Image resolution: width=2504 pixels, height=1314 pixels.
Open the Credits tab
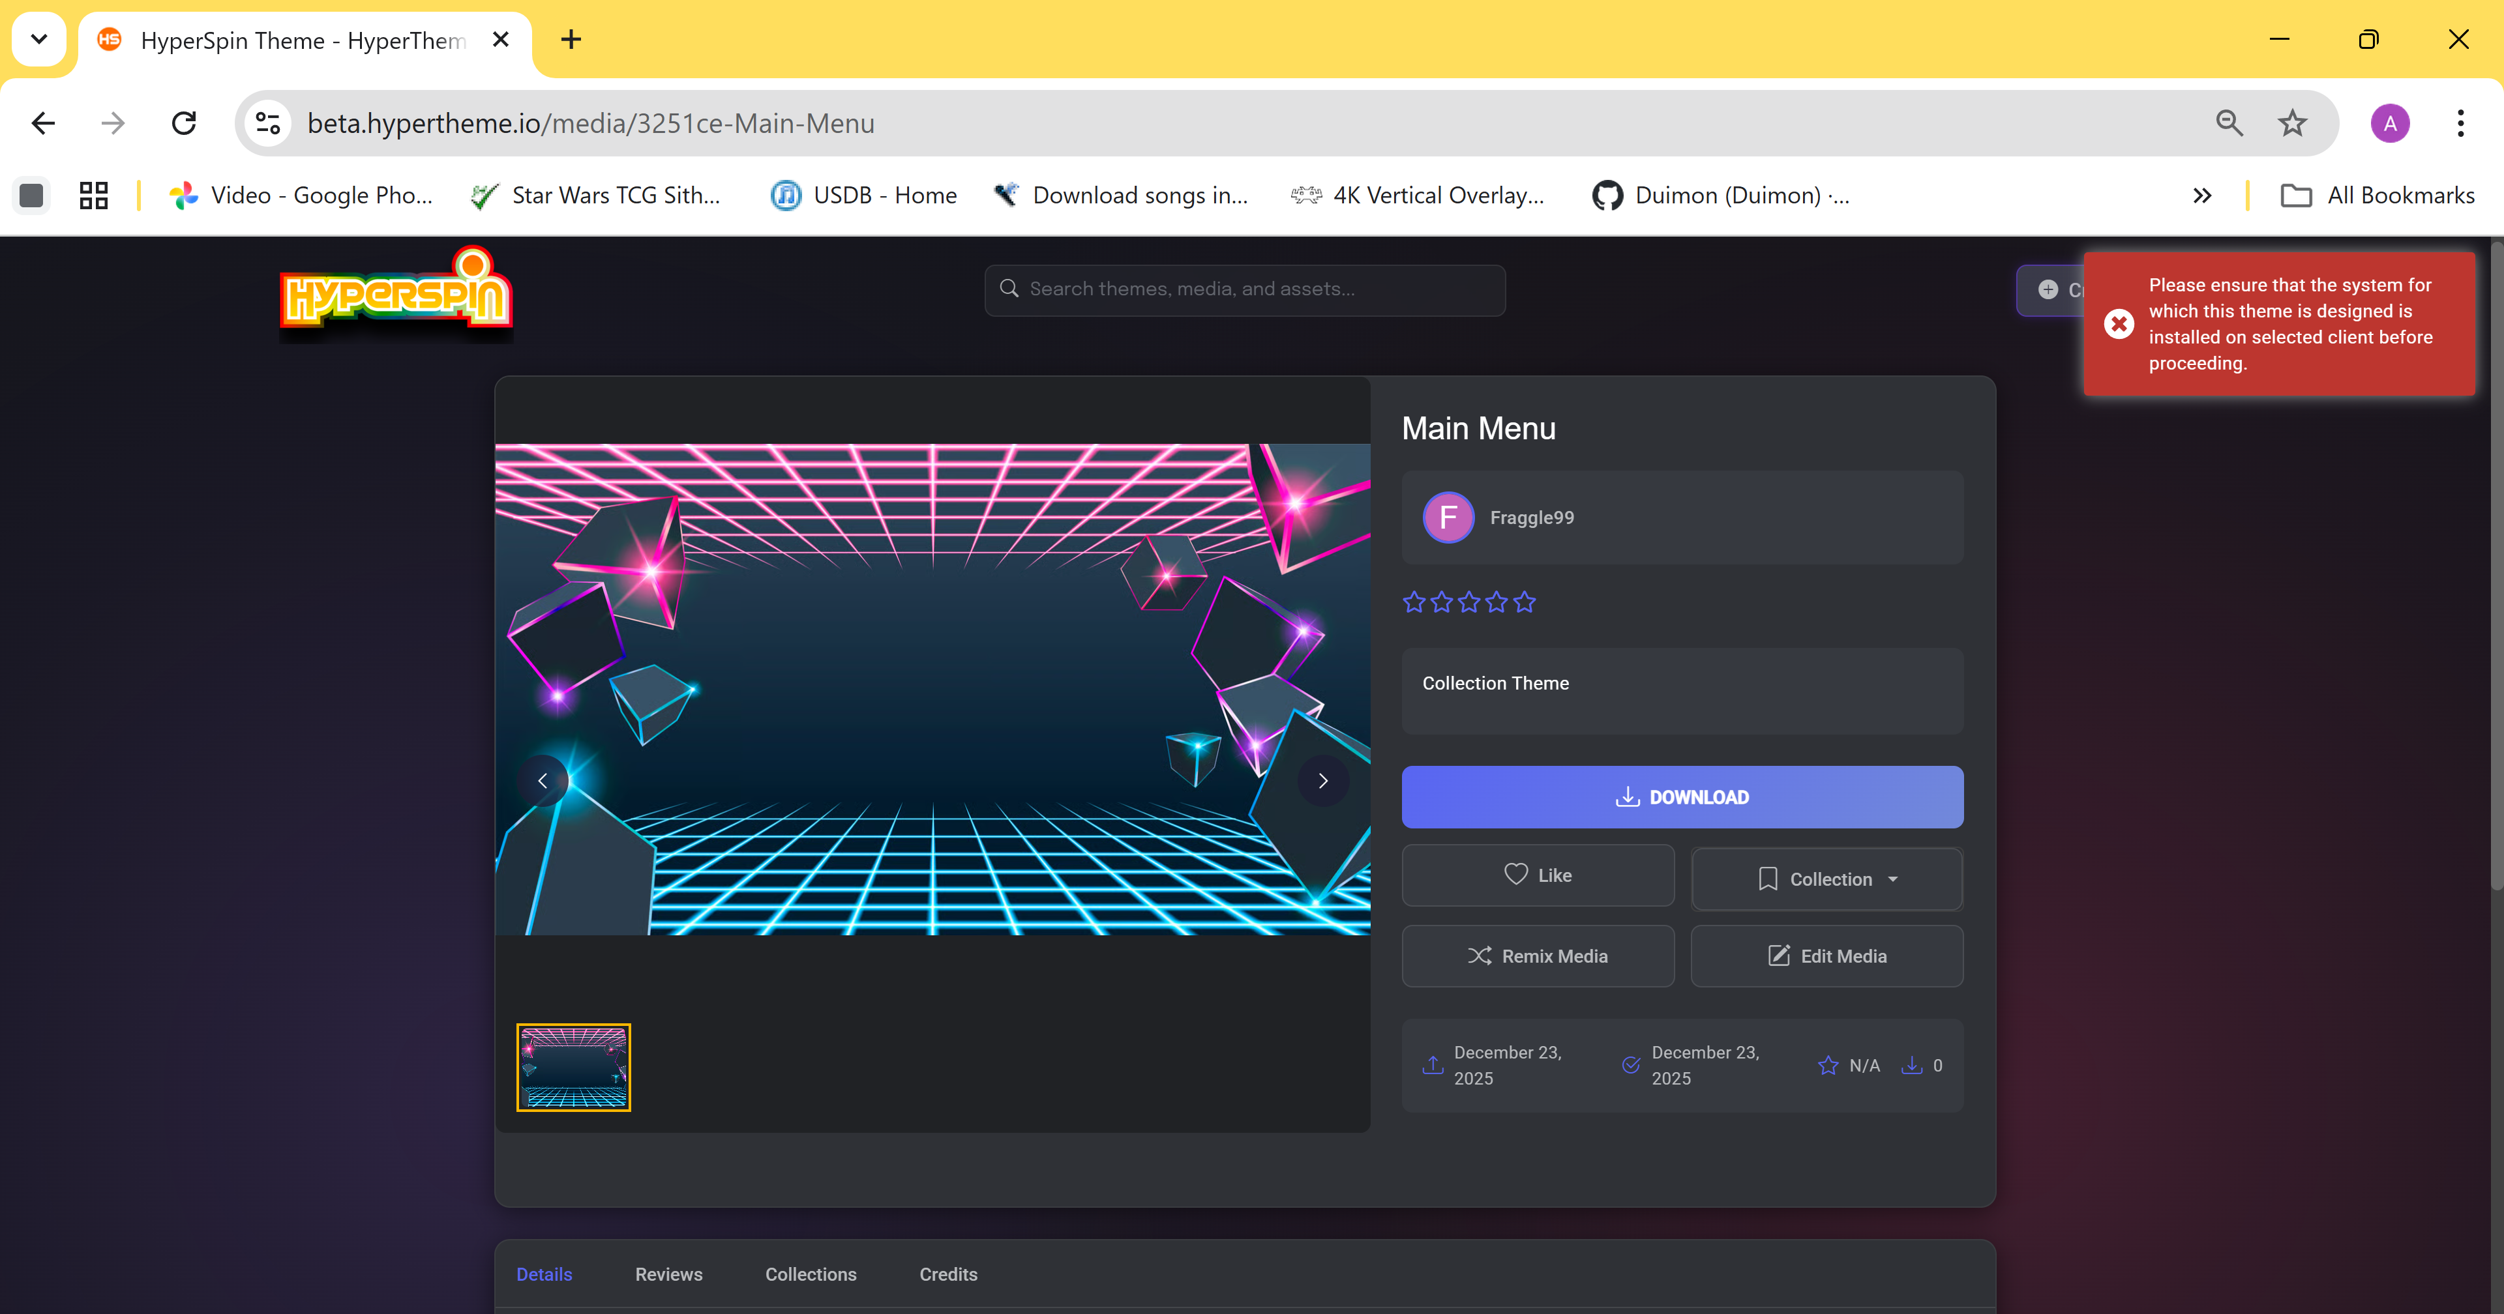[947, 1274]
